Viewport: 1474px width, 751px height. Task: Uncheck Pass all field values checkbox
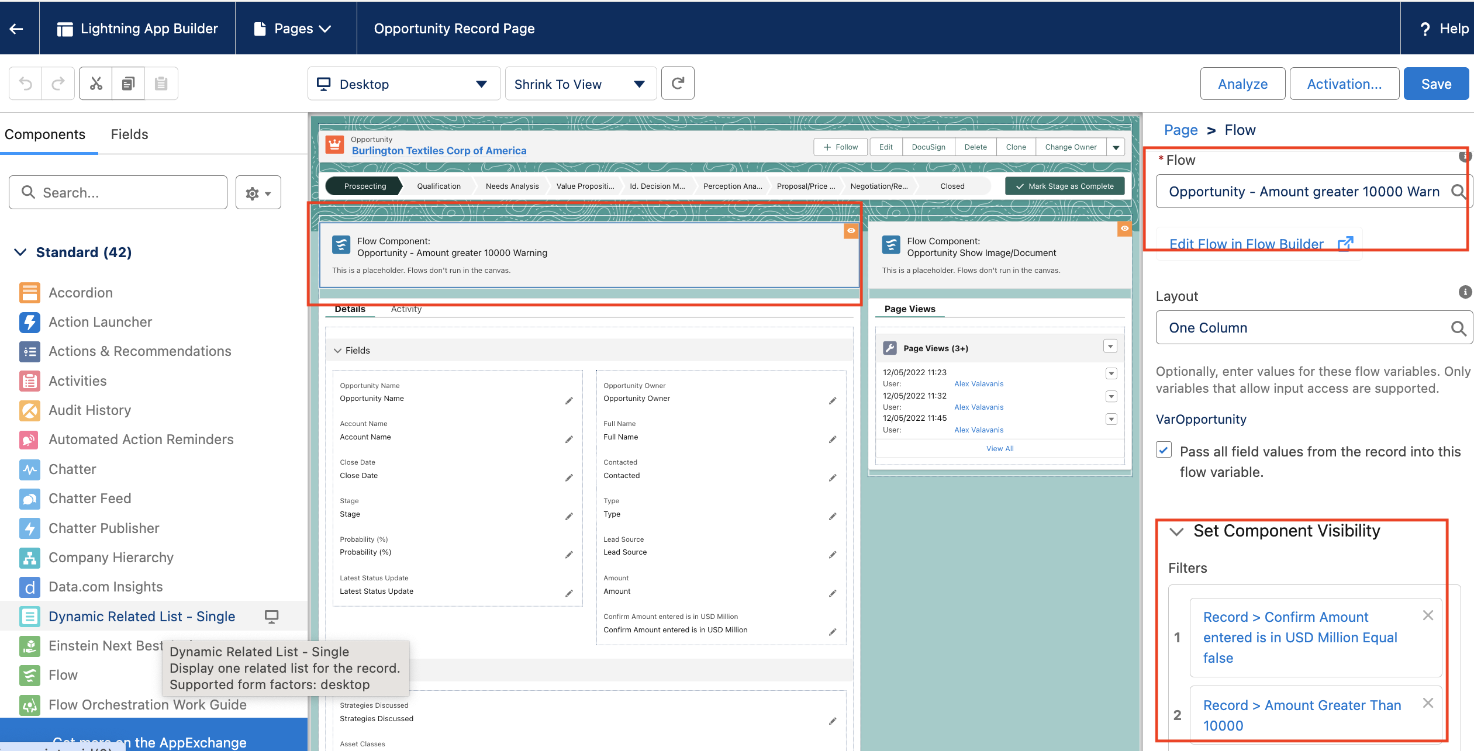click(x=1164, y=450)
